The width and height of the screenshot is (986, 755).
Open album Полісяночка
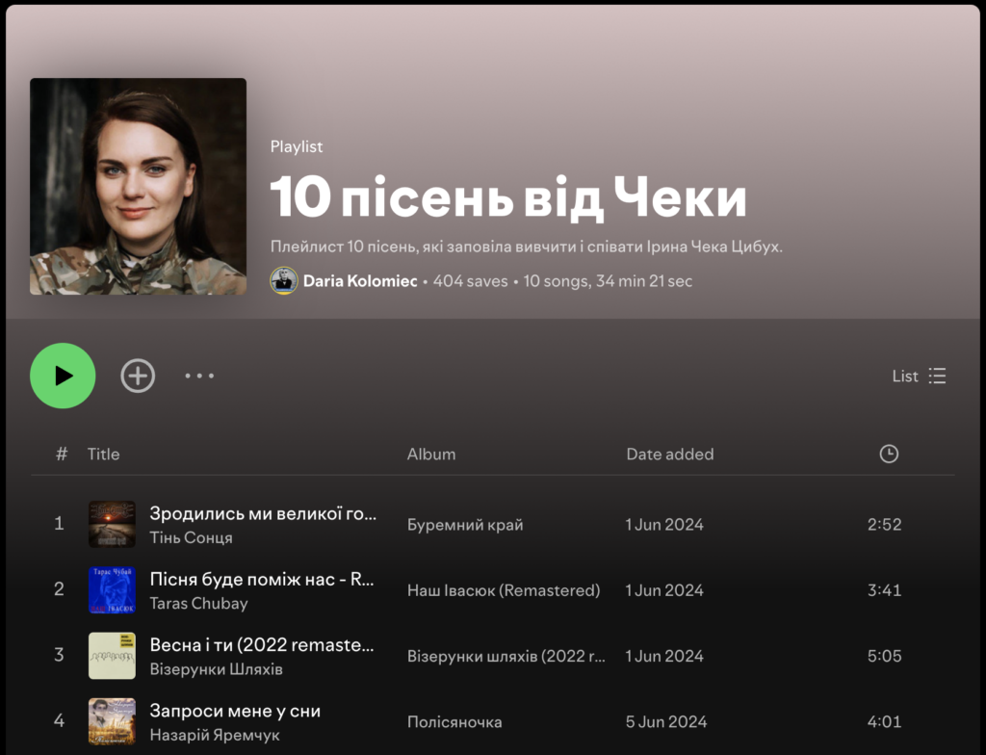[454, 721]
